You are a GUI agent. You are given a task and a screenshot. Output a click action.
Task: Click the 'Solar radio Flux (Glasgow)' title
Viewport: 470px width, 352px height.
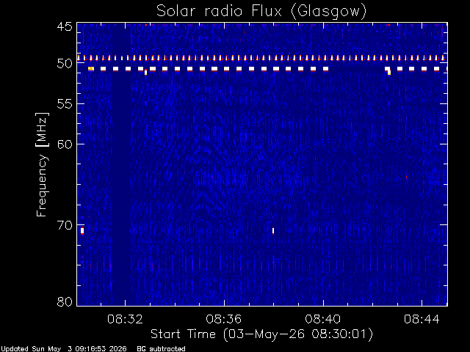pos(261,12)
